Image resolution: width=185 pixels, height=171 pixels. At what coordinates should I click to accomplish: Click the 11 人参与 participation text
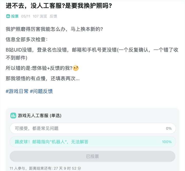(x=17, y=168)
